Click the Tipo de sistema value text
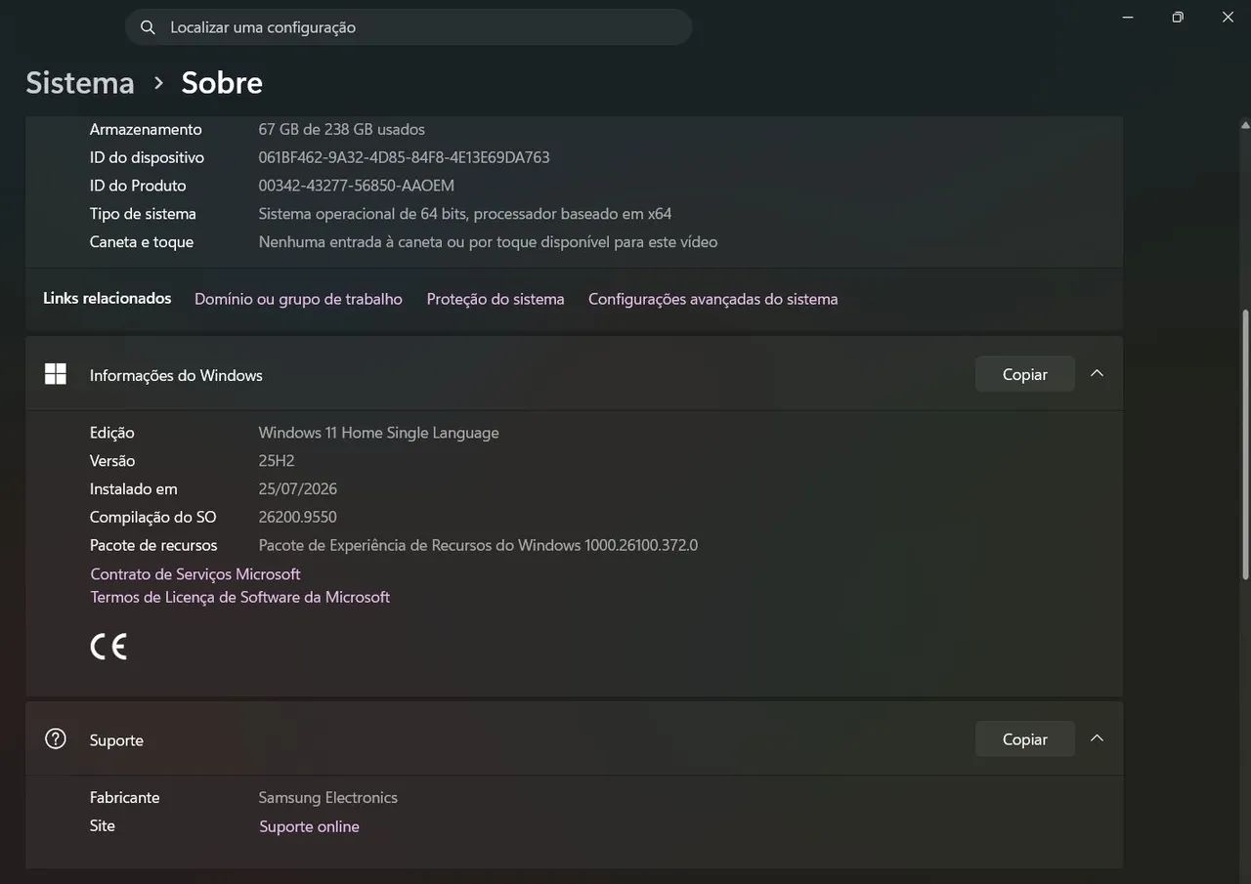The height and width of the screenshot is (884, 1251). [464, 214]
